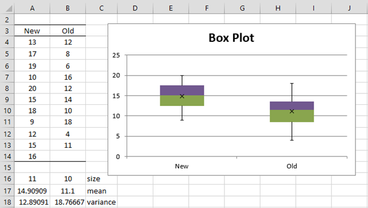Select cell containing Old header
This screenshot has width=368, height=208.
(x=68, y=31)
